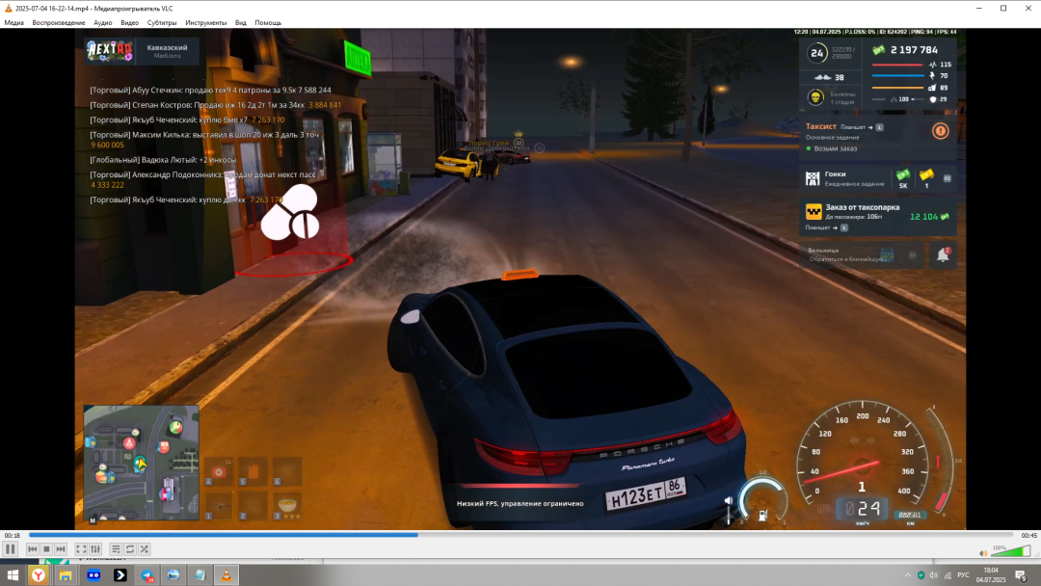Open network settings tray icon
The height and width of the screenshot is (586, 1041).
click(948, 574)
